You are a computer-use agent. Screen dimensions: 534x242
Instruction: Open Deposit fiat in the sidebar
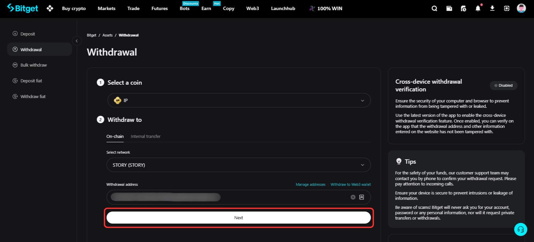click(39, 81)
